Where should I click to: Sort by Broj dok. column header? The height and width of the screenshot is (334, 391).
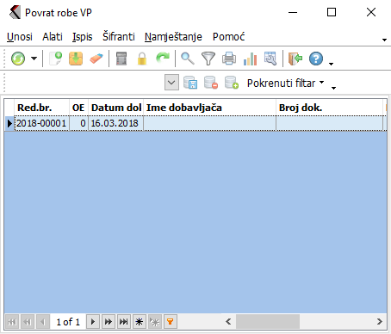click(330, 108)
